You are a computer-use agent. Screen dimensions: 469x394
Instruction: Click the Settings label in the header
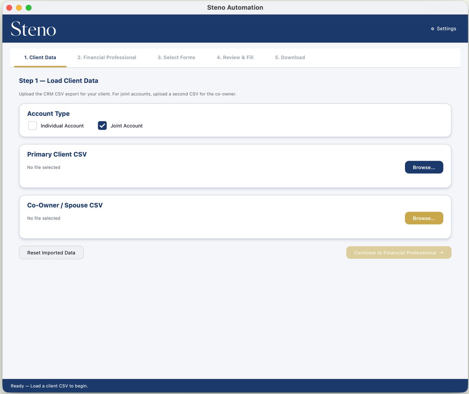coord(446,29)
